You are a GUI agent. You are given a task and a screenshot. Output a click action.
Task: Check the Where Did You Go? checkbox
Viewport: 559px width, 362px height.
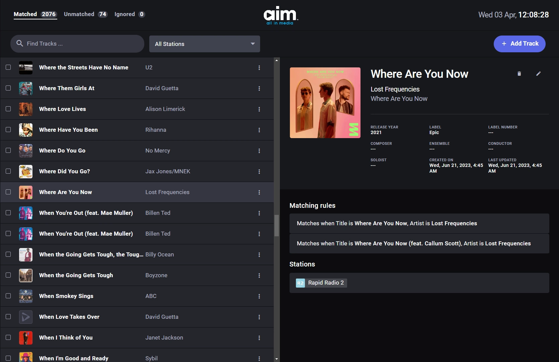(x=8, y=171)
